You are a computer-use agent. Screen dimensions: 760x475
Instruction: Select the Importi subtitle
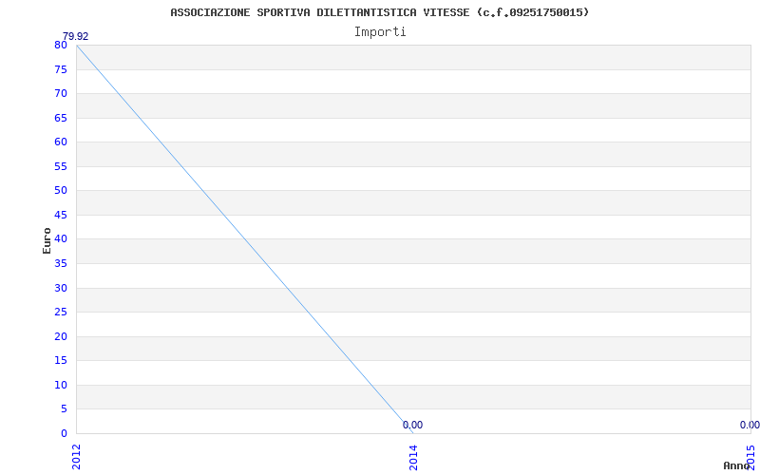click(380, 32)
